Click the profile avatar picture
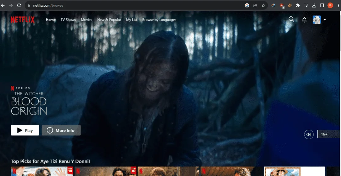341x176 pixels. tap(317, 20)
